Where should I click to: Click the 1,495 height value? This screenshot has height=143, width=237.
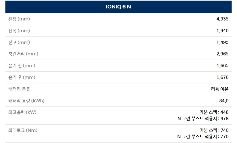(x=222, y=42)
